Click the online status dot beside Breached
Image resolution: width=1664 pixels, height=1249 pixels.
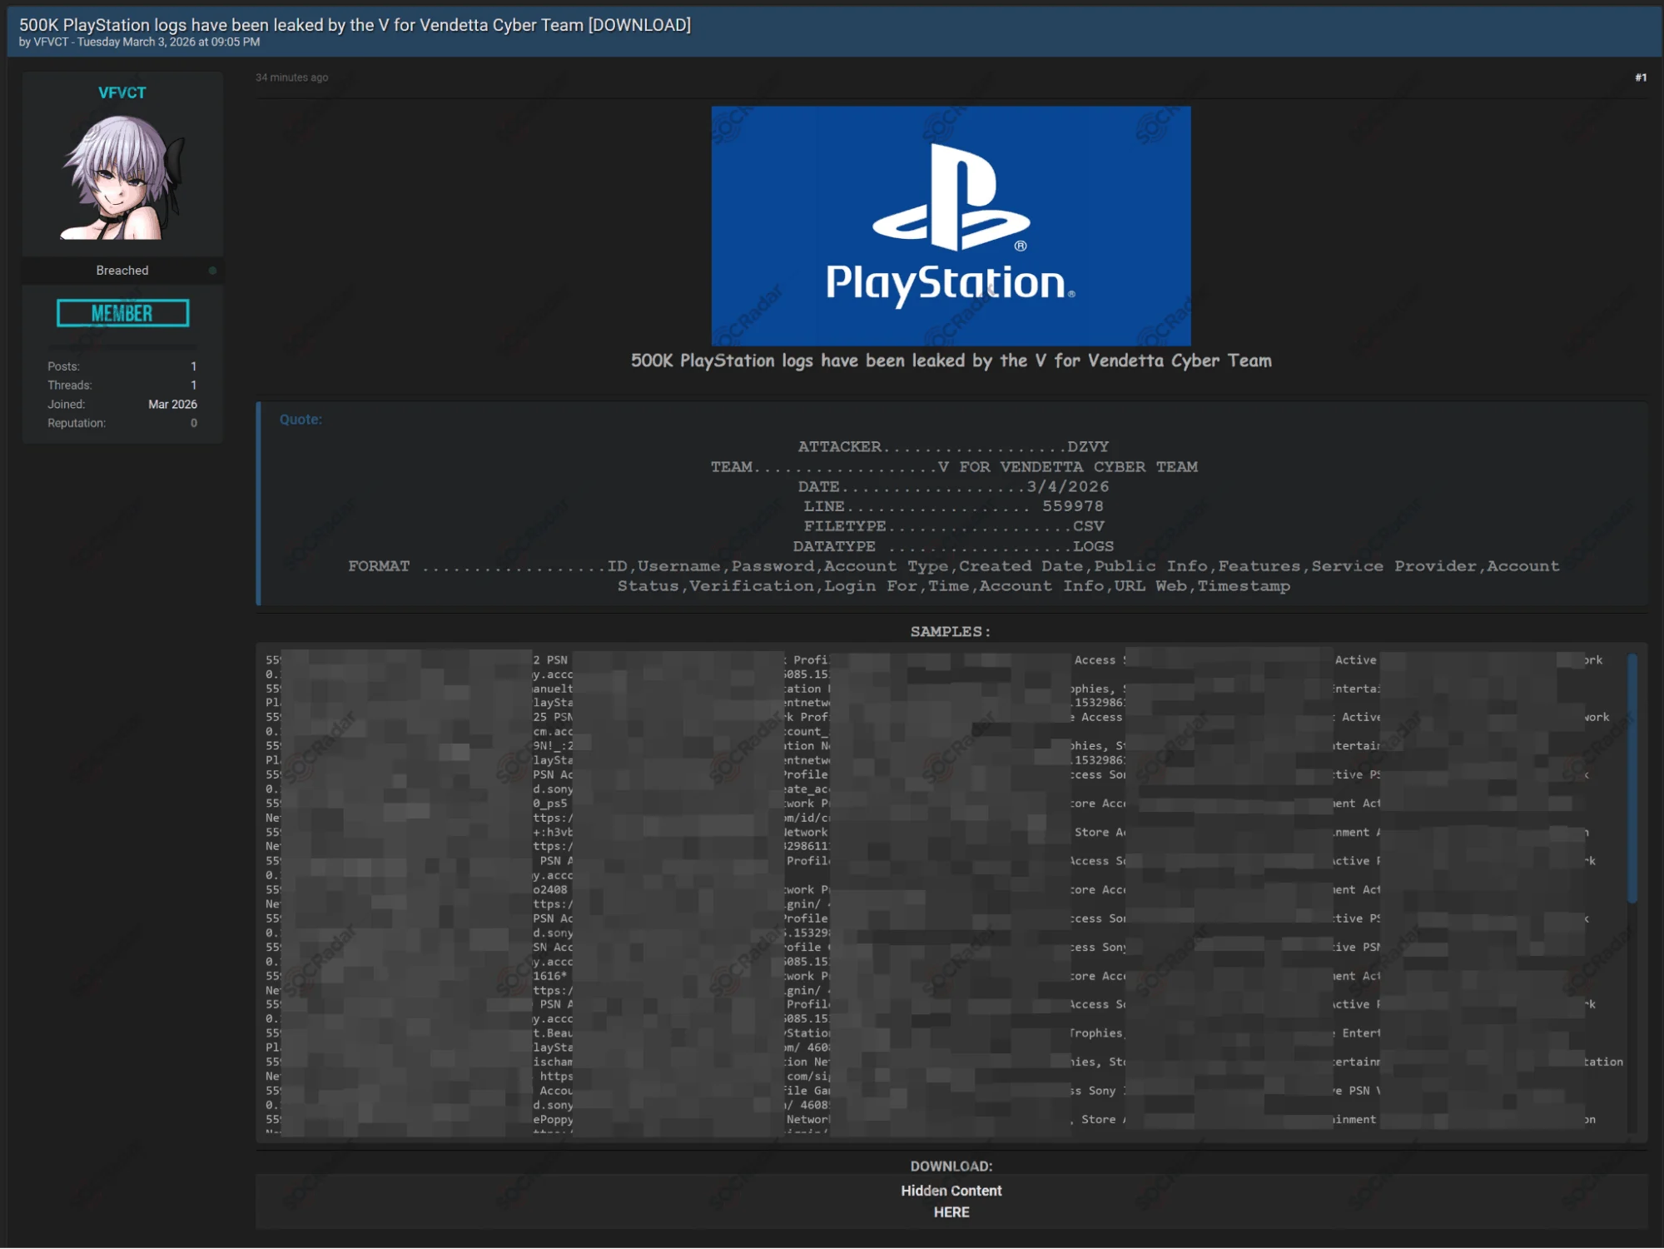[x=212, y=271]
